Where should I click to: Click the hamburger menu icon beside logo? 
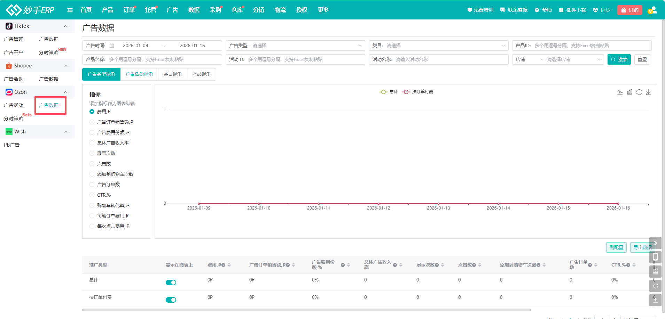70,10
